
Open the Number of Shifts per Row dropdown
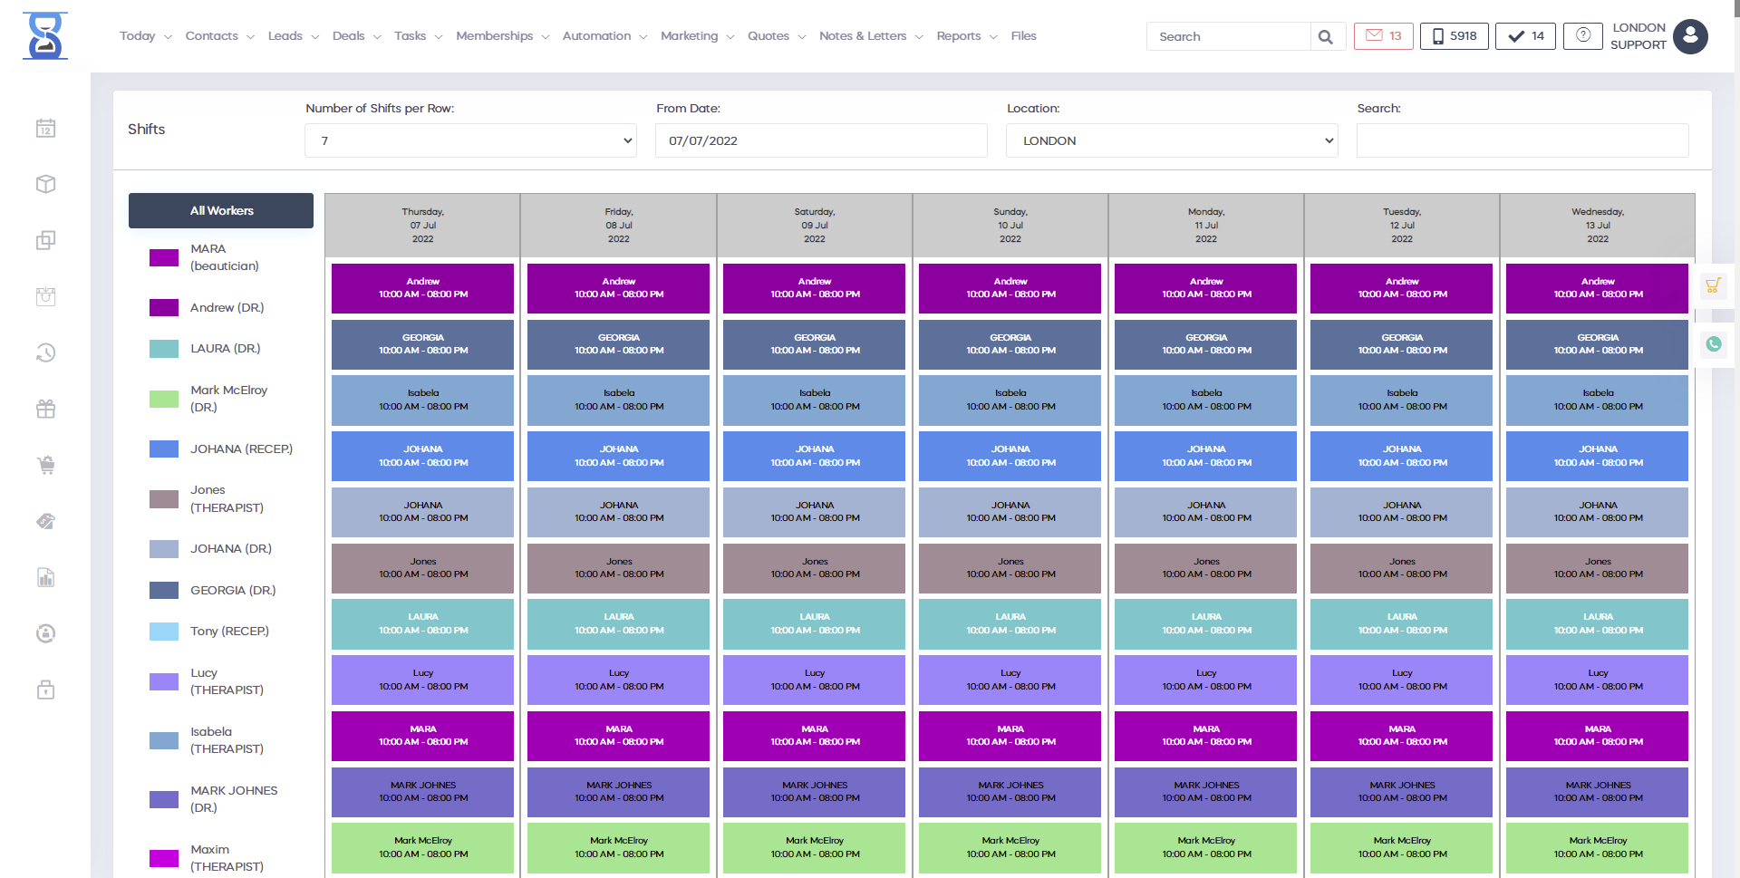[x=470, y=141]
